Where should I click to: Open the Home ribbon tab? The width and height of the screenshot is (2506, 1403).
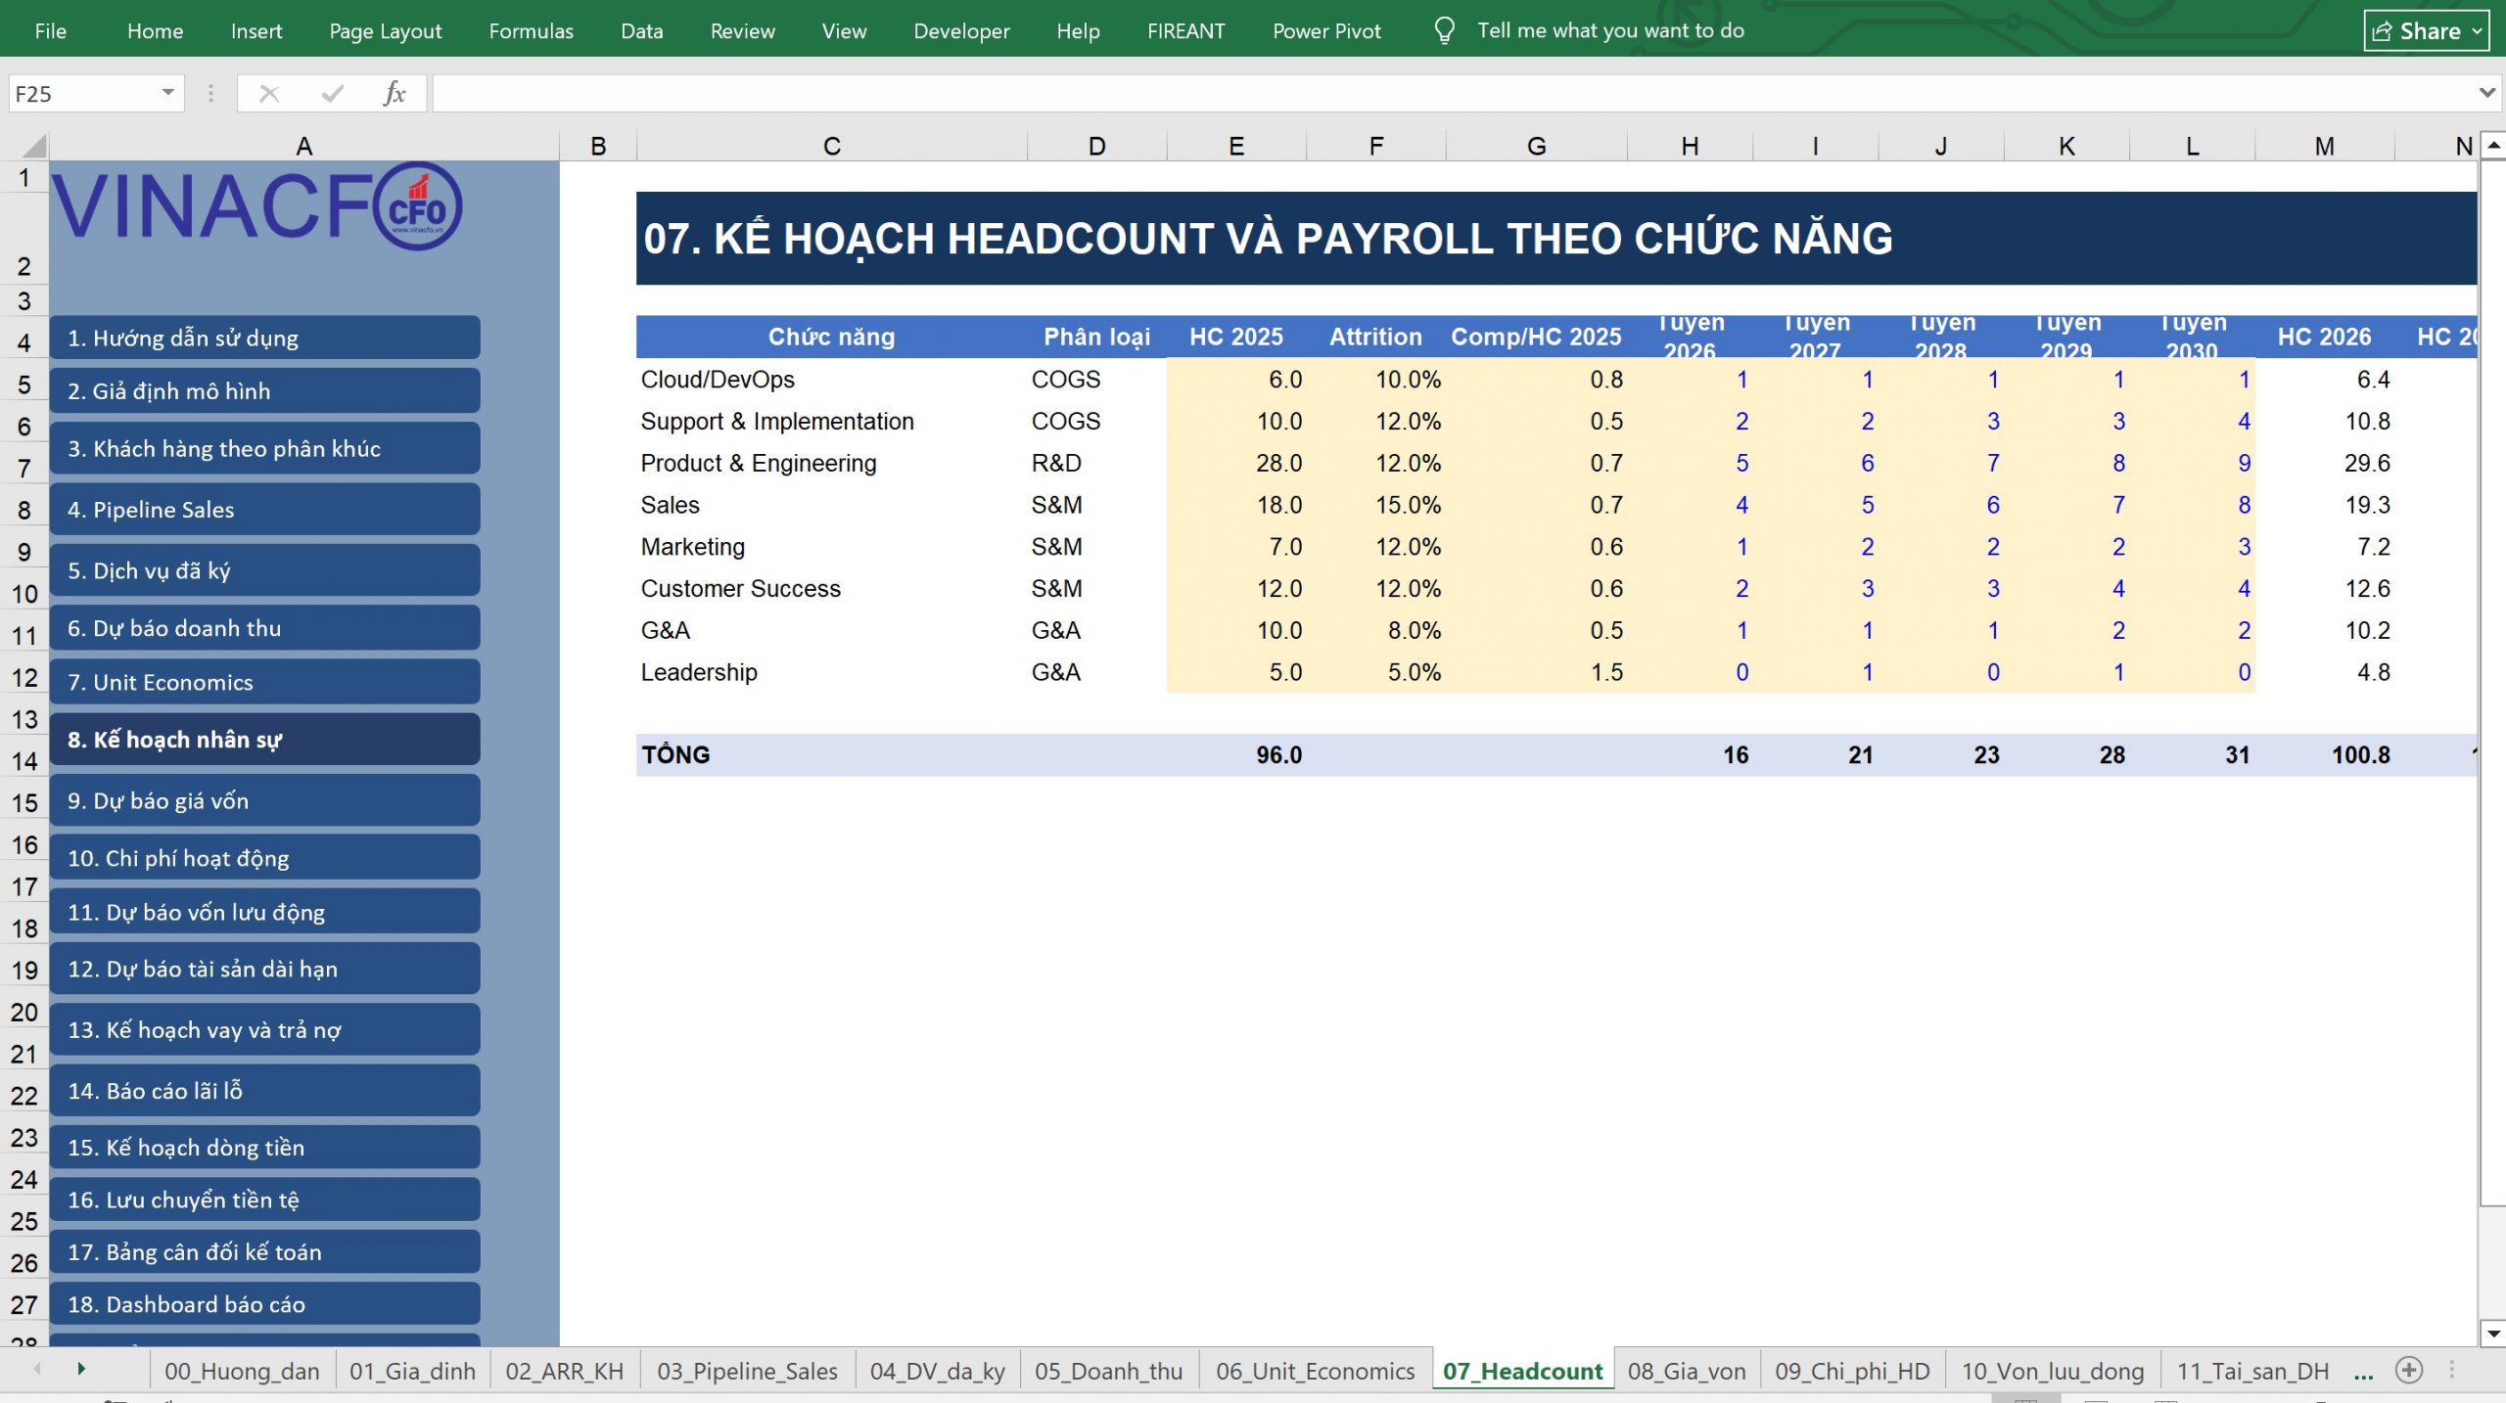tap(155, 30)
